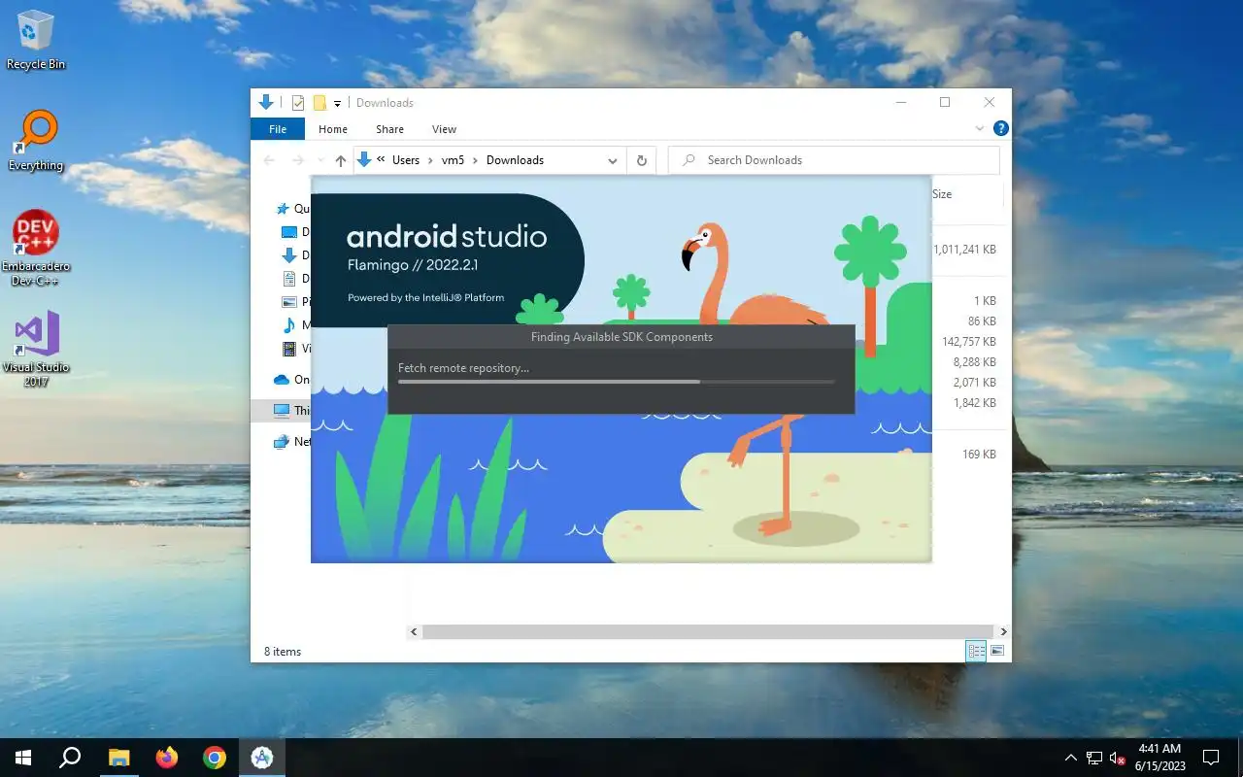Open the Recent locations dropdown arrow
The width and height of the screenshot is (1243, 777).
[x=320, y=160]
